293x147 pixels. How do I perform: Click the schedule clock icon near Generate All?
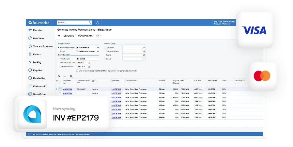[97, 36]
